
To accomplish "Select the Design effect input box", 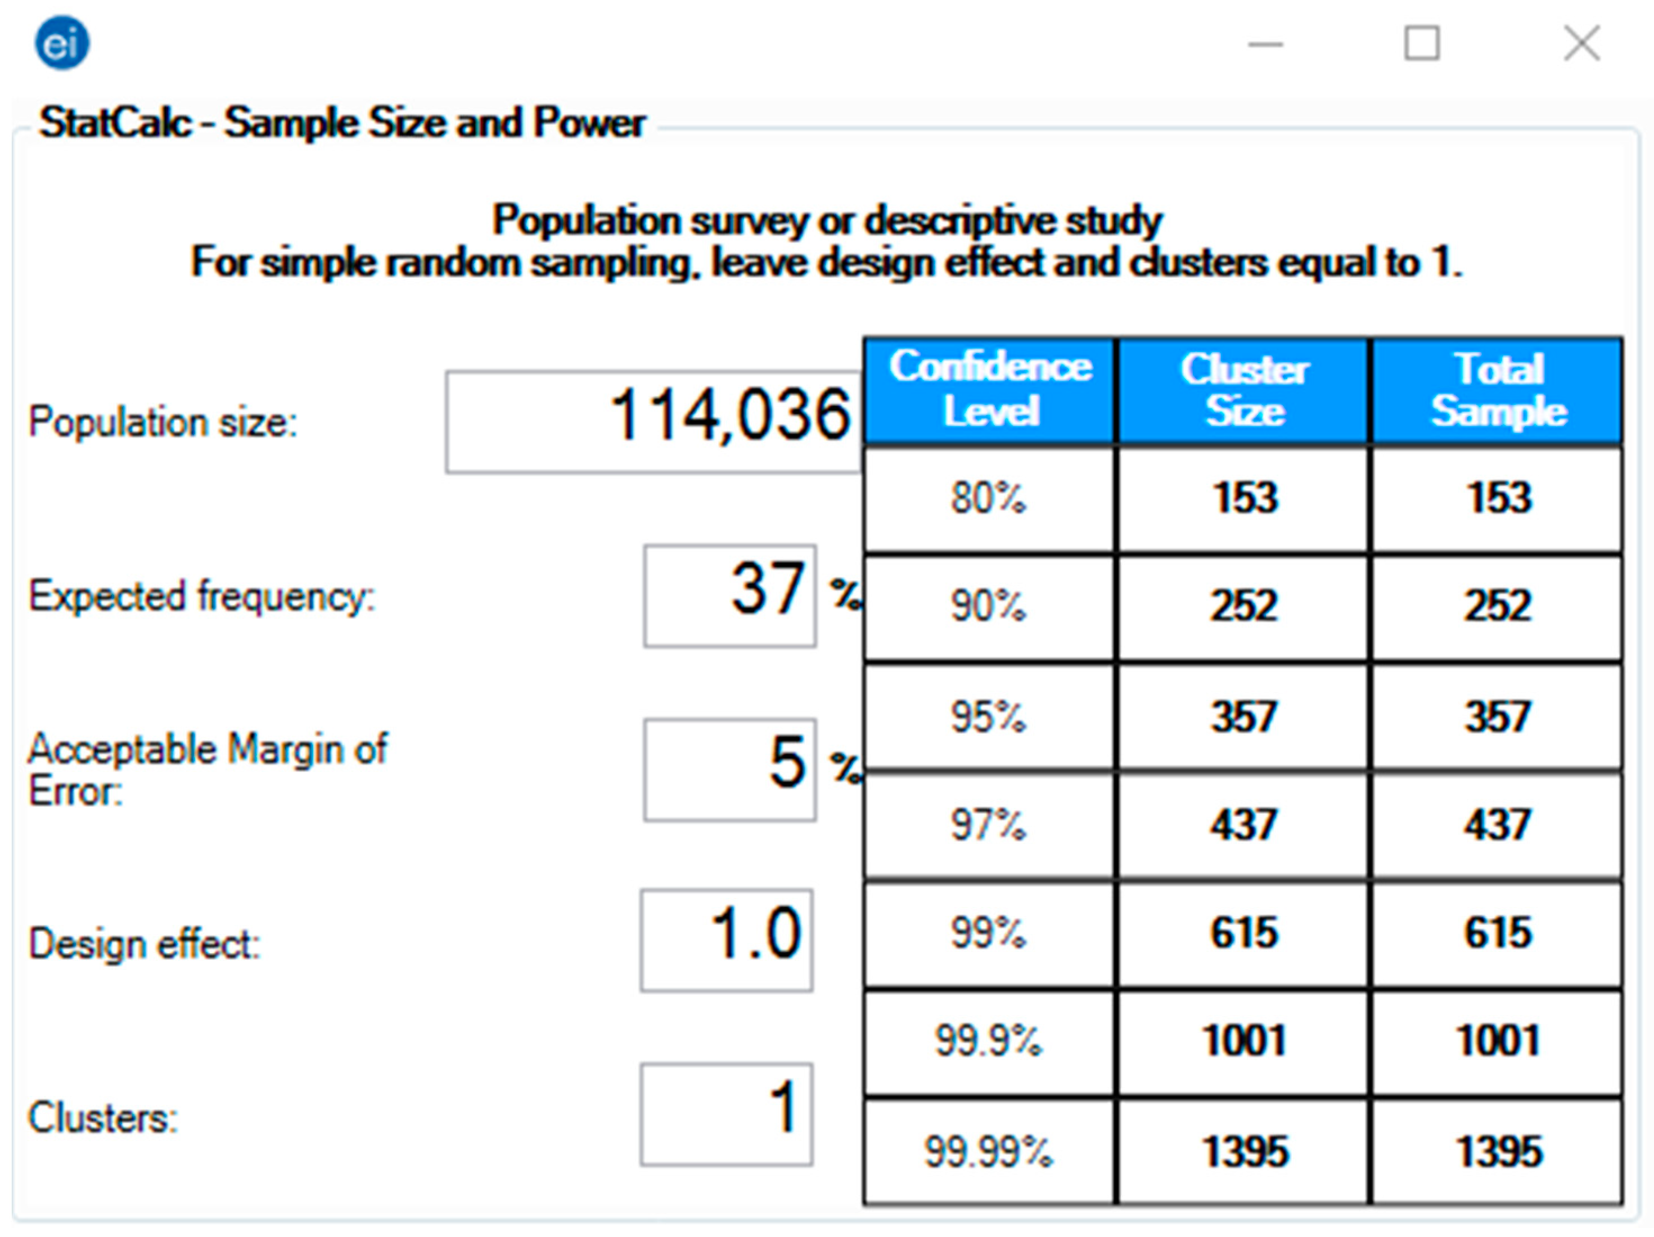I will (726, 940).
